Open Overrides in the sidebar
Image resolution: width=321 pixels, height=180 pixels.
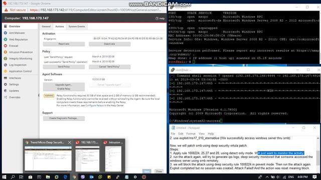coord(15,97)
